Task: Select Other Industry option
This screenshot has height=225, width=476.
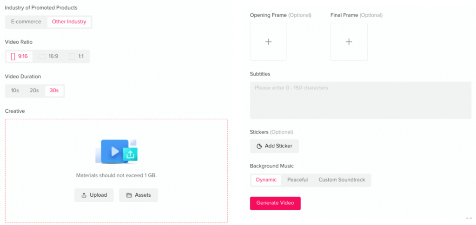Action: pyautogui.click(x=69, y=22)
